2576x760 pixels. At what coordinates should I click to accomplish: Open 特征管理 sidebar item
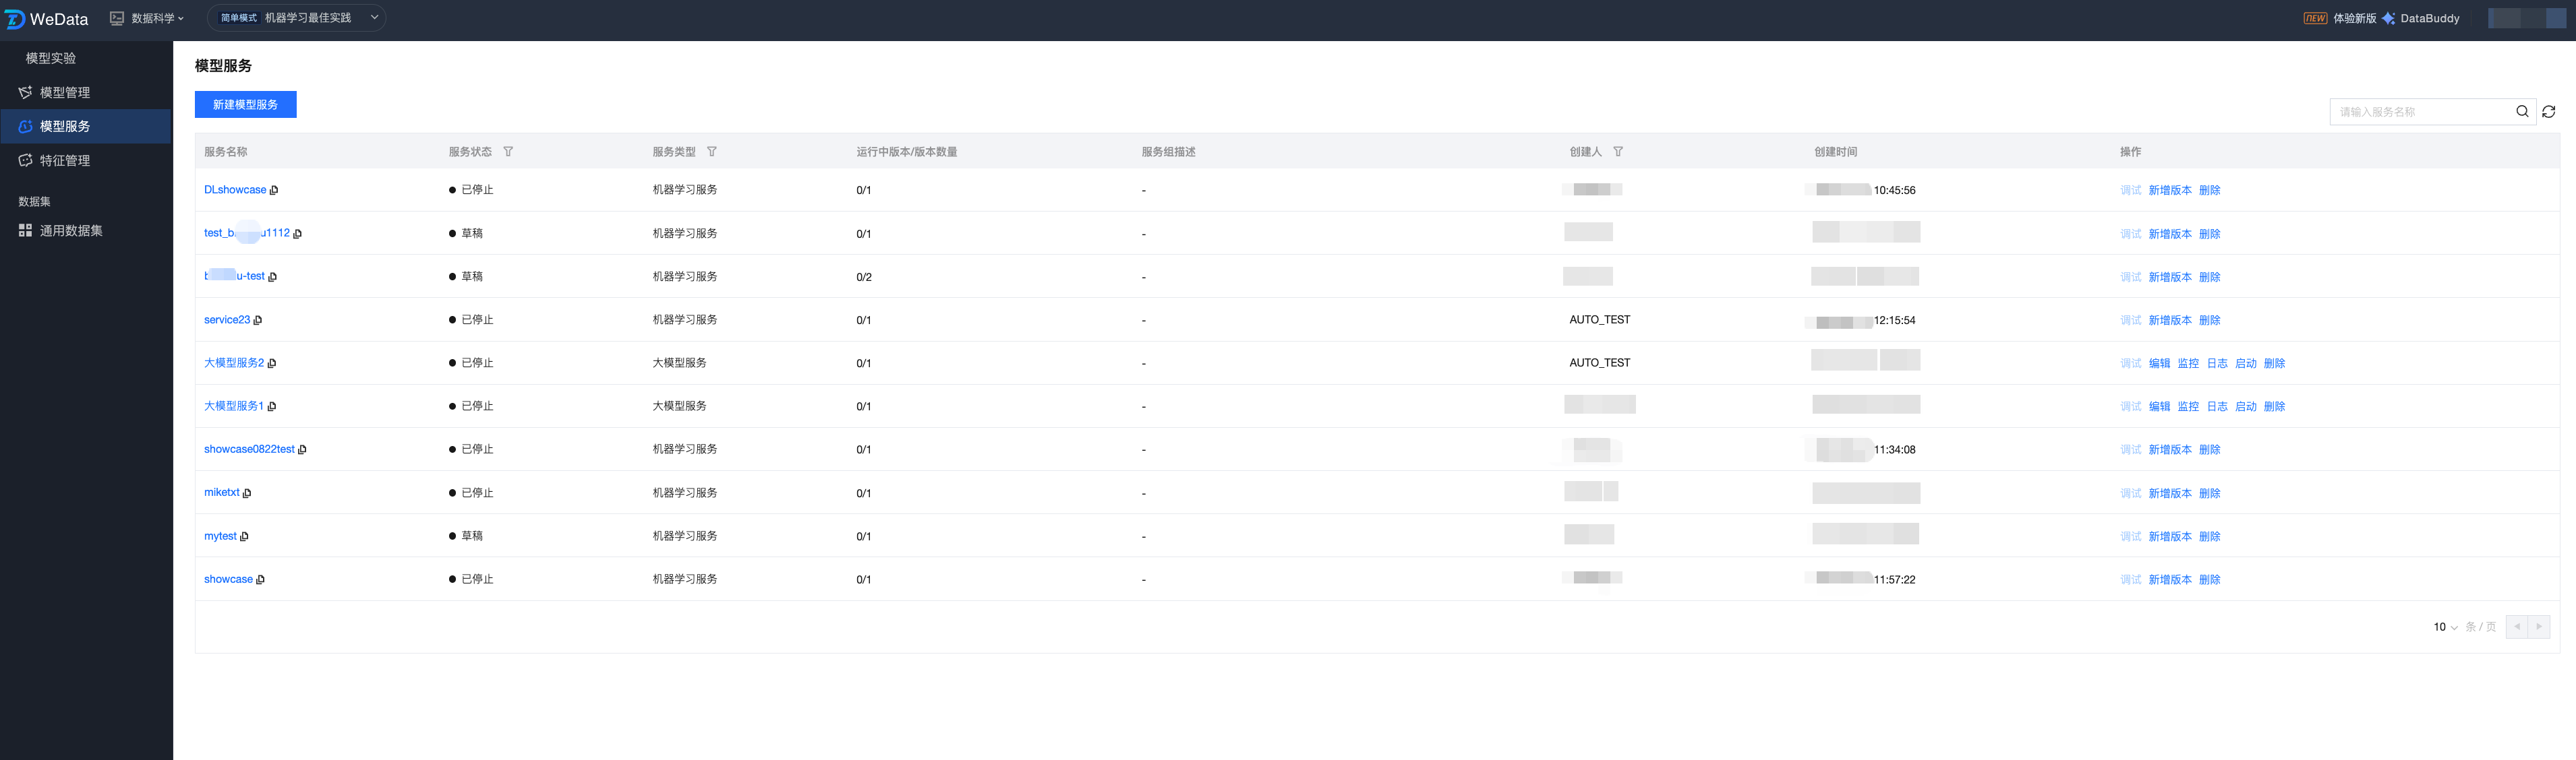coord(64,161)
